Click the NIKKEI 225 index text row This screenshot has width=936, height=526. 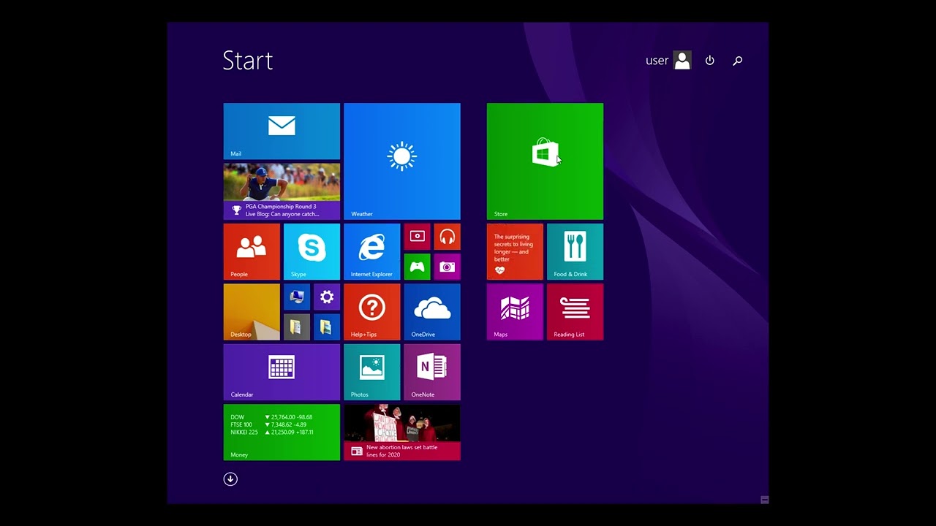(x=272, y=432)
